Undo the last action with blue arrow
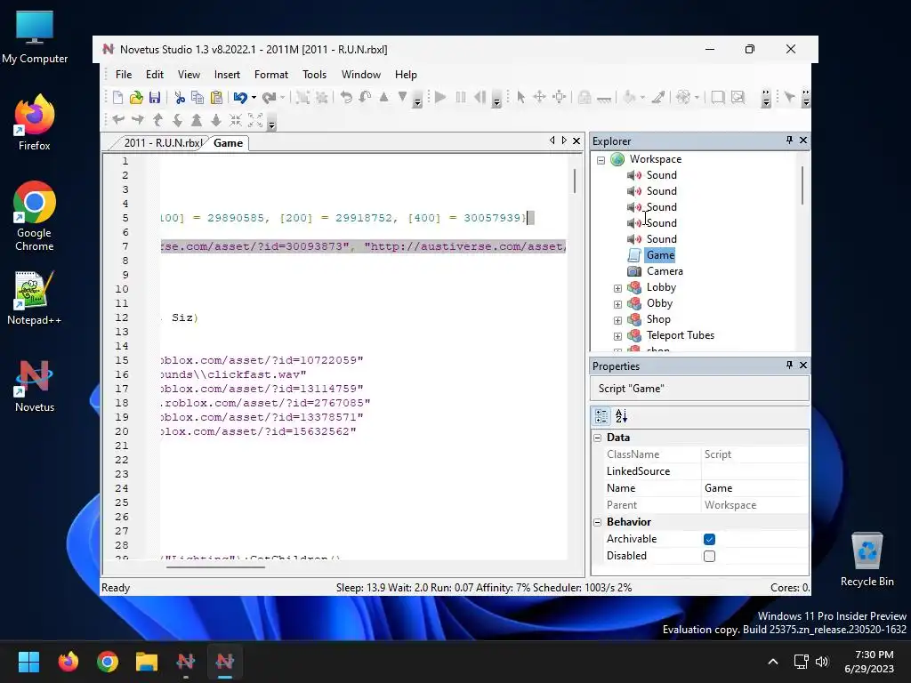The height and width of the screenshot is (683, 911). pos(240,98)
